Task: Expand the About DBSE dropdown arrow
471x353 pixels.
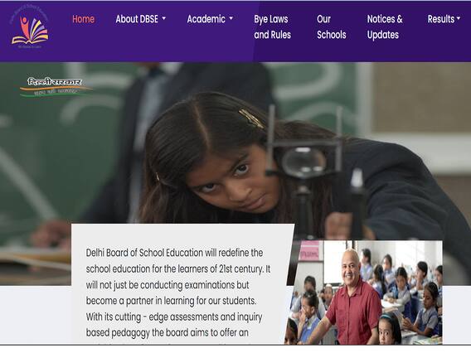Action: pyautogui.click(x=164, y=18)
